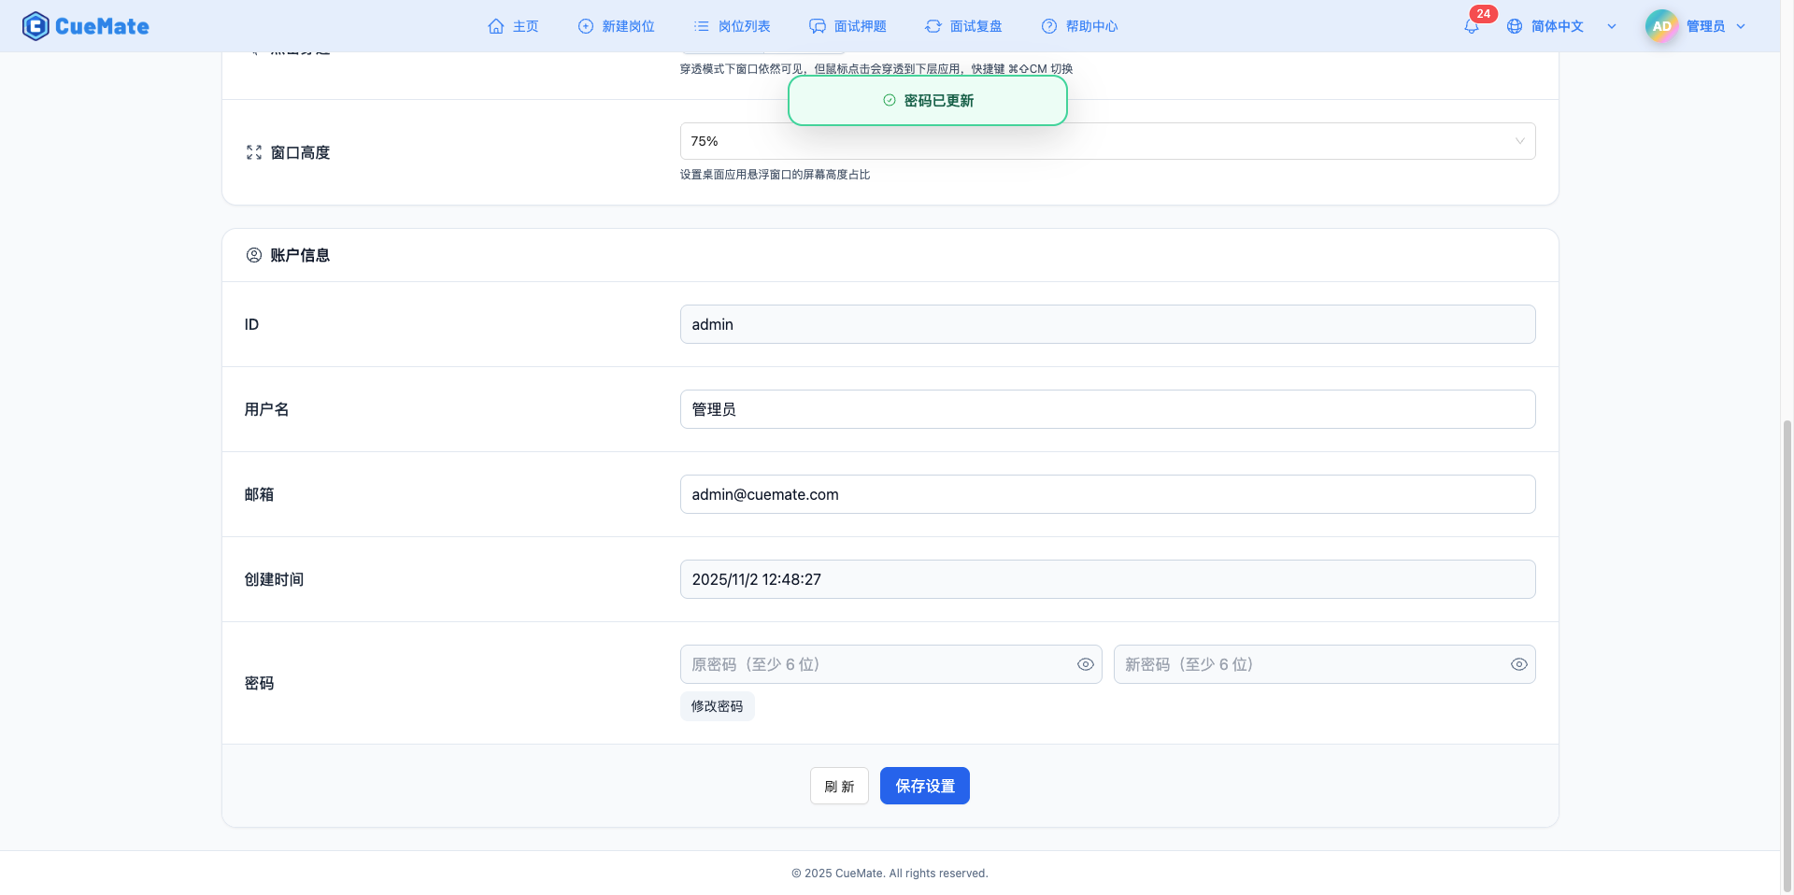Click the 刷新 button
This screenshot has width=1794, height=895.
click(x=838, y=786)
